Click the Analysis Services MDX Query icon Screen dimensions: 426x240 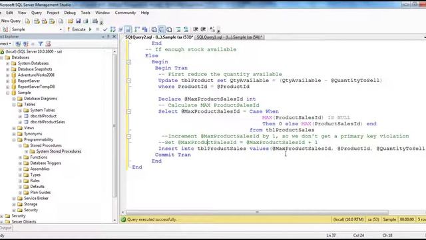coord(37,21)
